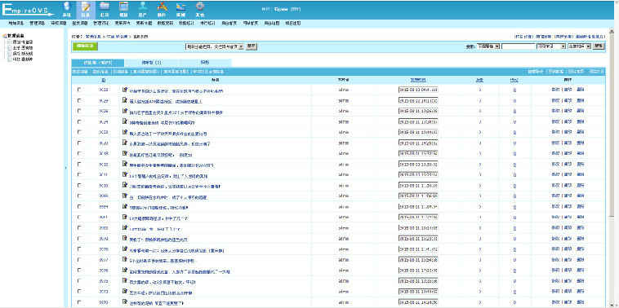
Task: Collapse the left sidebar using the divider arrow
Action: 65,168
